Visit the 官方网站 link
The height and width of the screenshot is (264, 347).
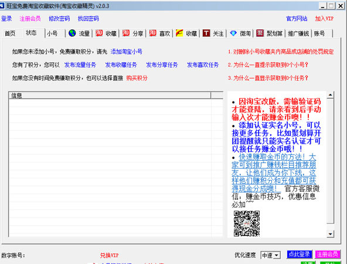(297, 19)
